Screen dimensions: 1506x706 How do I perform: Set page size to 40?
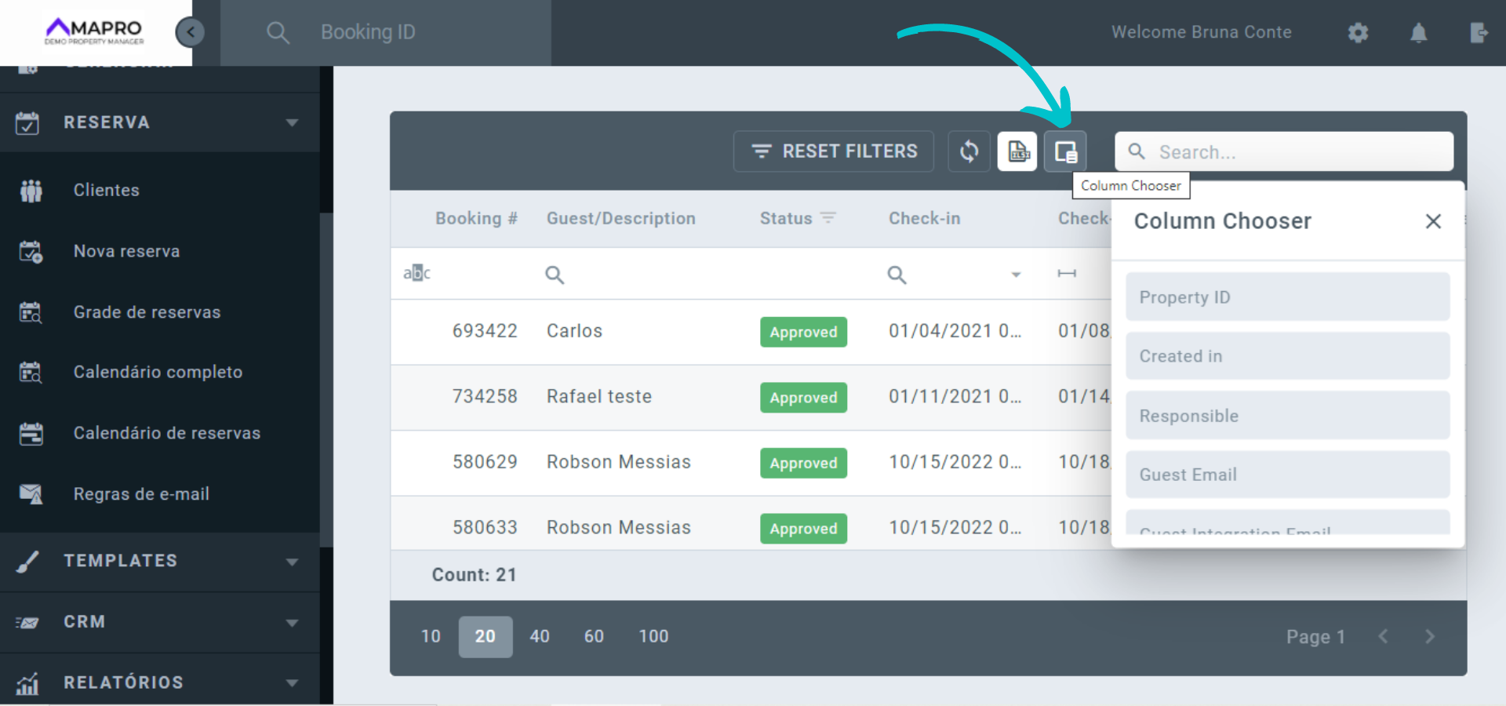(540, 636)
